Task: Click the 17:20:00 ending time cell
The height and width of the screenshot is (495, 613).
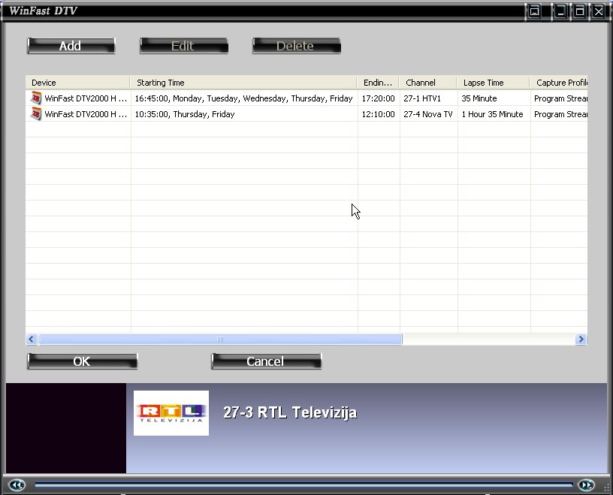Action: (378, 98)
